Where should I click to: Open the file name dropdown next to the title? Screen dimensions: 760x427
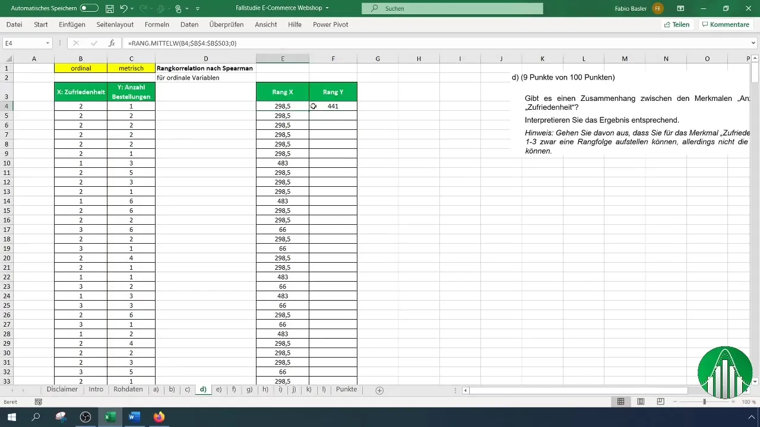tap(327, 8)
